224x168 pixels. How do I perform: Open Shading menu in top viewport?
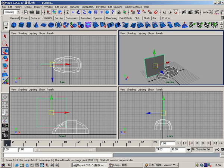tap(22, 34)
